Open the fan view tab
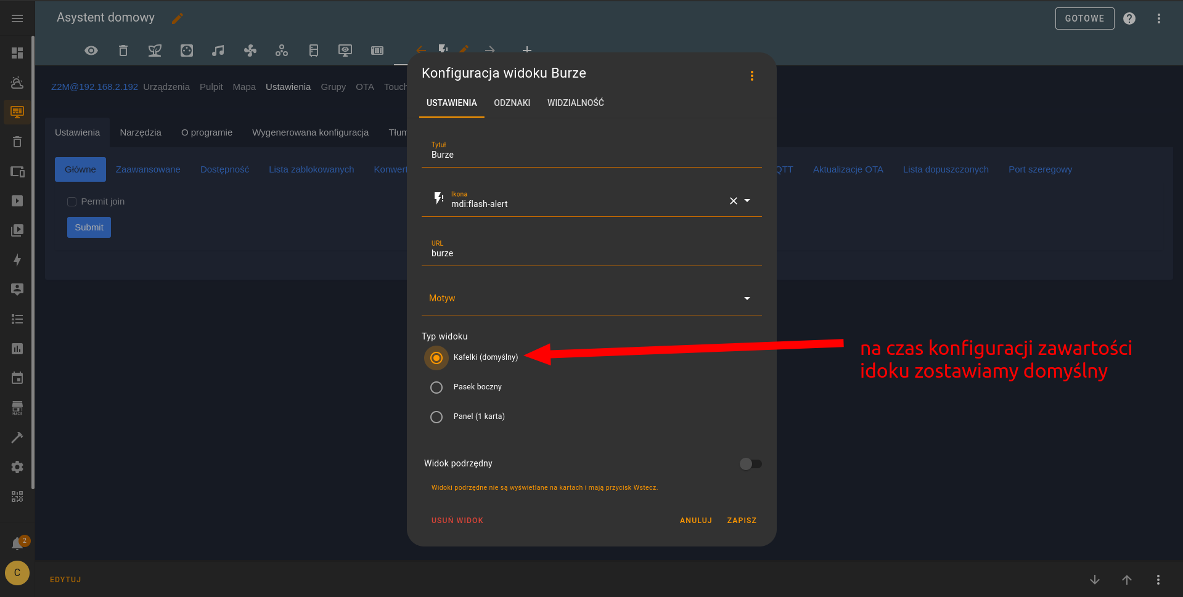1183x597 pixels. click(250, 51)
